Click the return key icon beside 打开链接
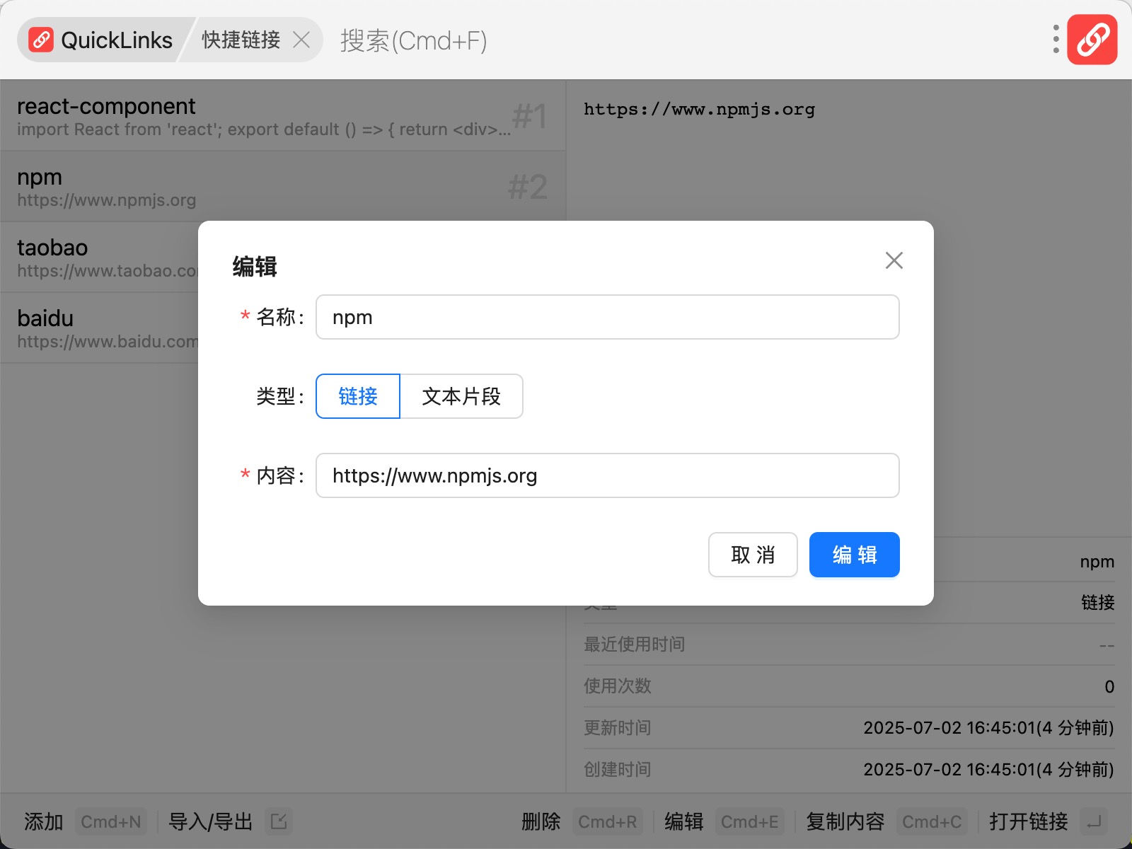The image size is (1132, 849). 1094,821
